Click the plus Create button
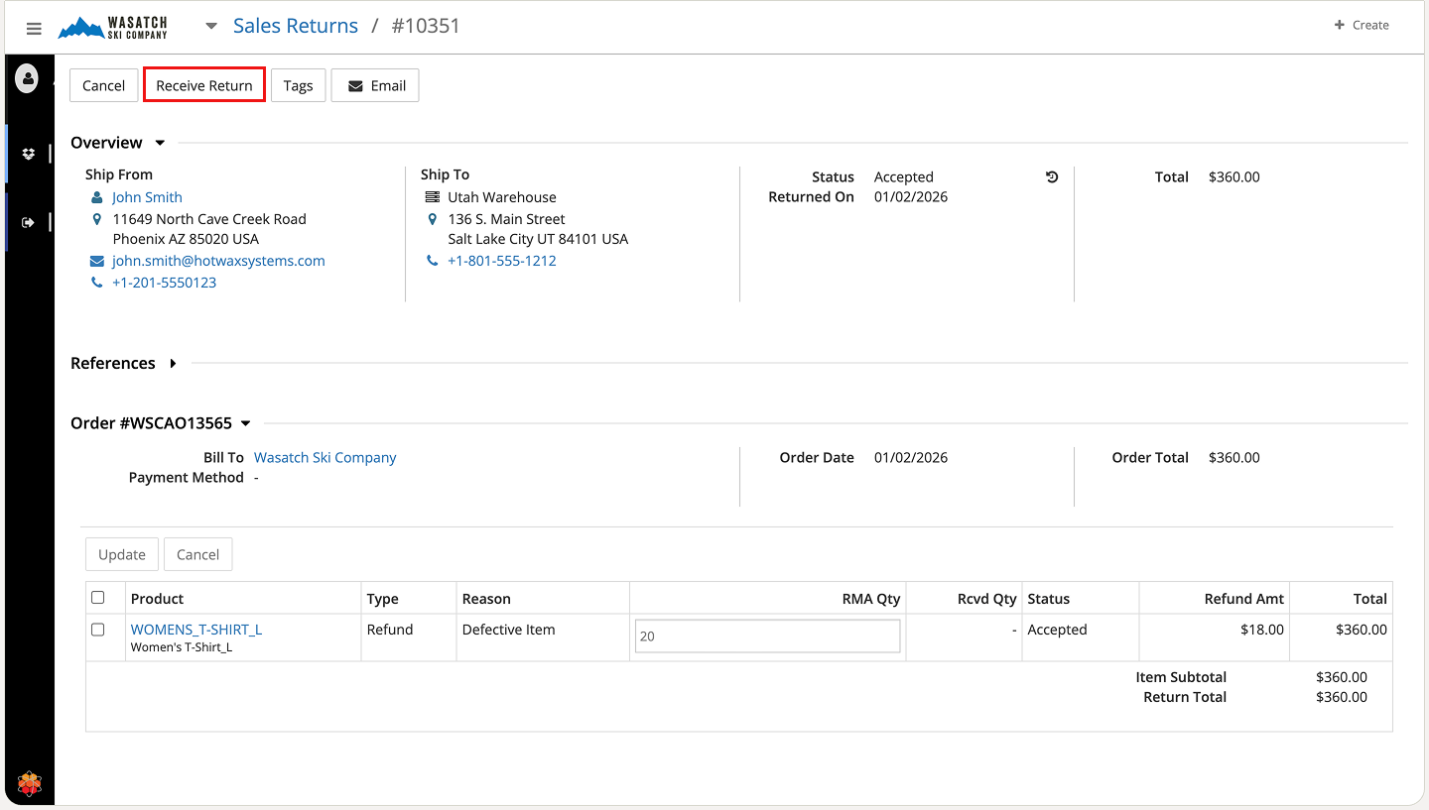The image size is (1429, 810). (1361, 26)
